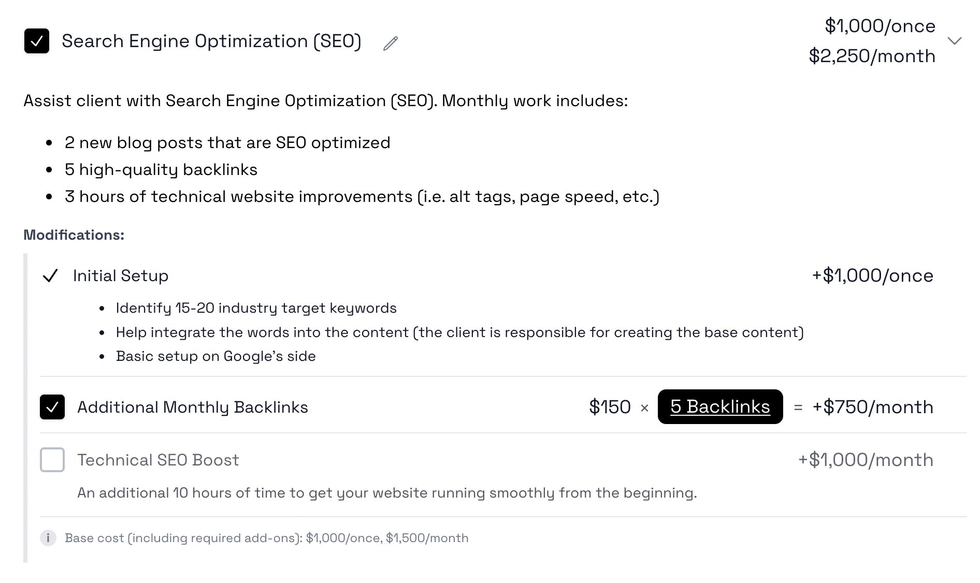Click the 5 Backlinks quantity selector

click(x=720, y=407)
